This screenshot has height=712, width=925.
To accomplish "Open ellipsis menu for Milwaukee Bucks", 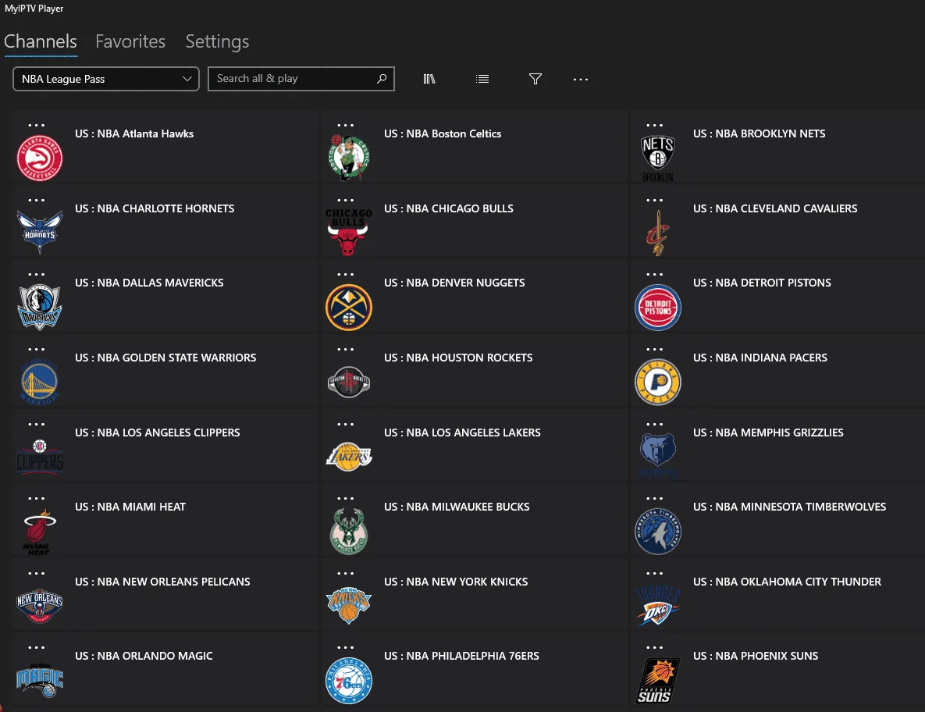I will (345, 498).
